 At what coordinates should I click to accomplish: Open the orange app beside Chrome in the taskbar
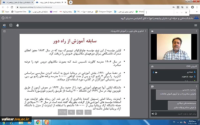click(x=47, y=122)
